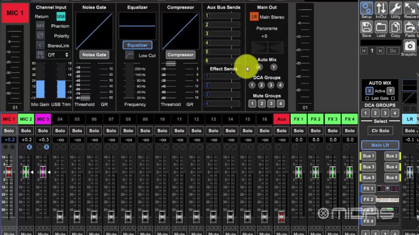The height and width of the screenshot is (235, 419).
Task: Click the MIC 1 channel fader
Action: click(x=9, y=172)
